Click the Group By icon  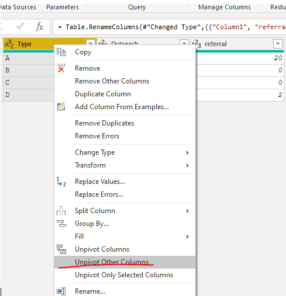61,224
